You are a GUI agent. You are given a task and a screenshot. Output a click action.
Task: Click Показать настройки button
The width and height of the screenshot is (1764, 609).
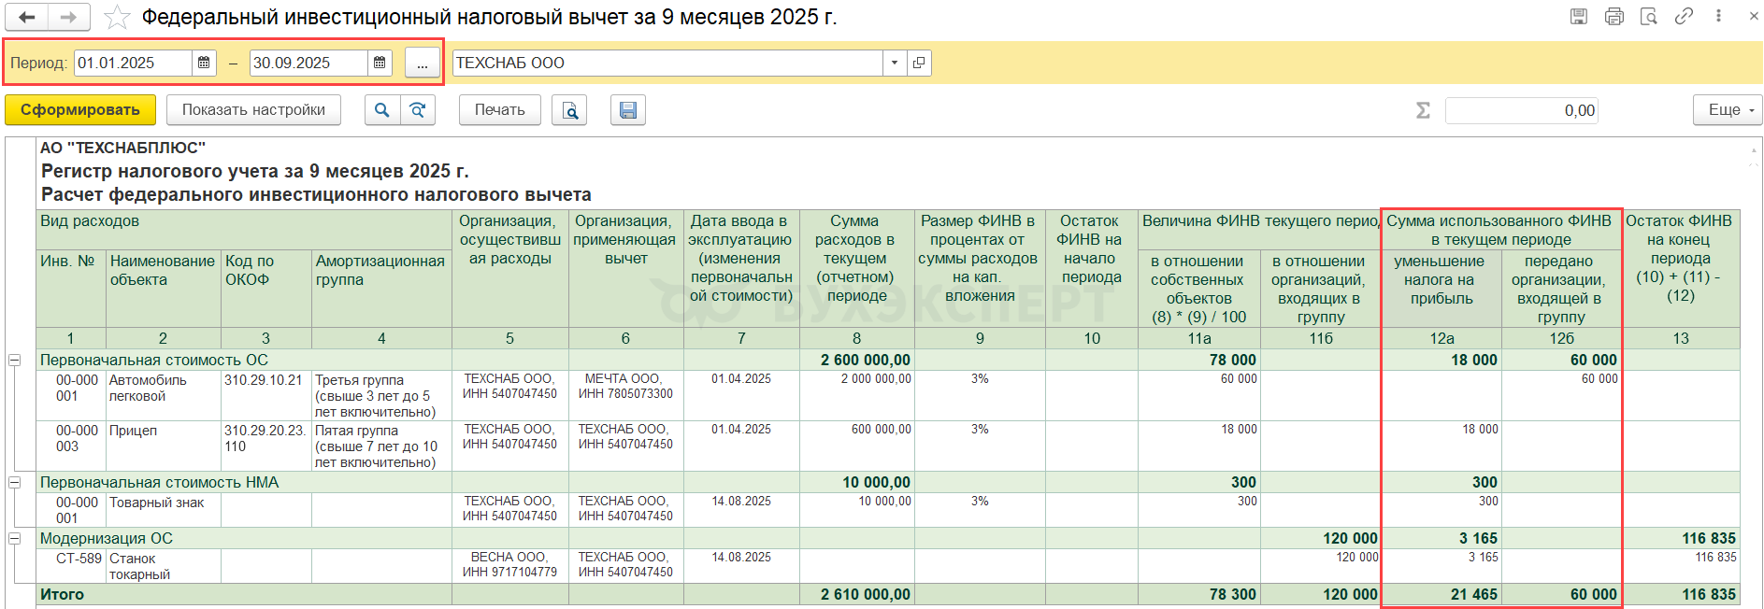253,110
